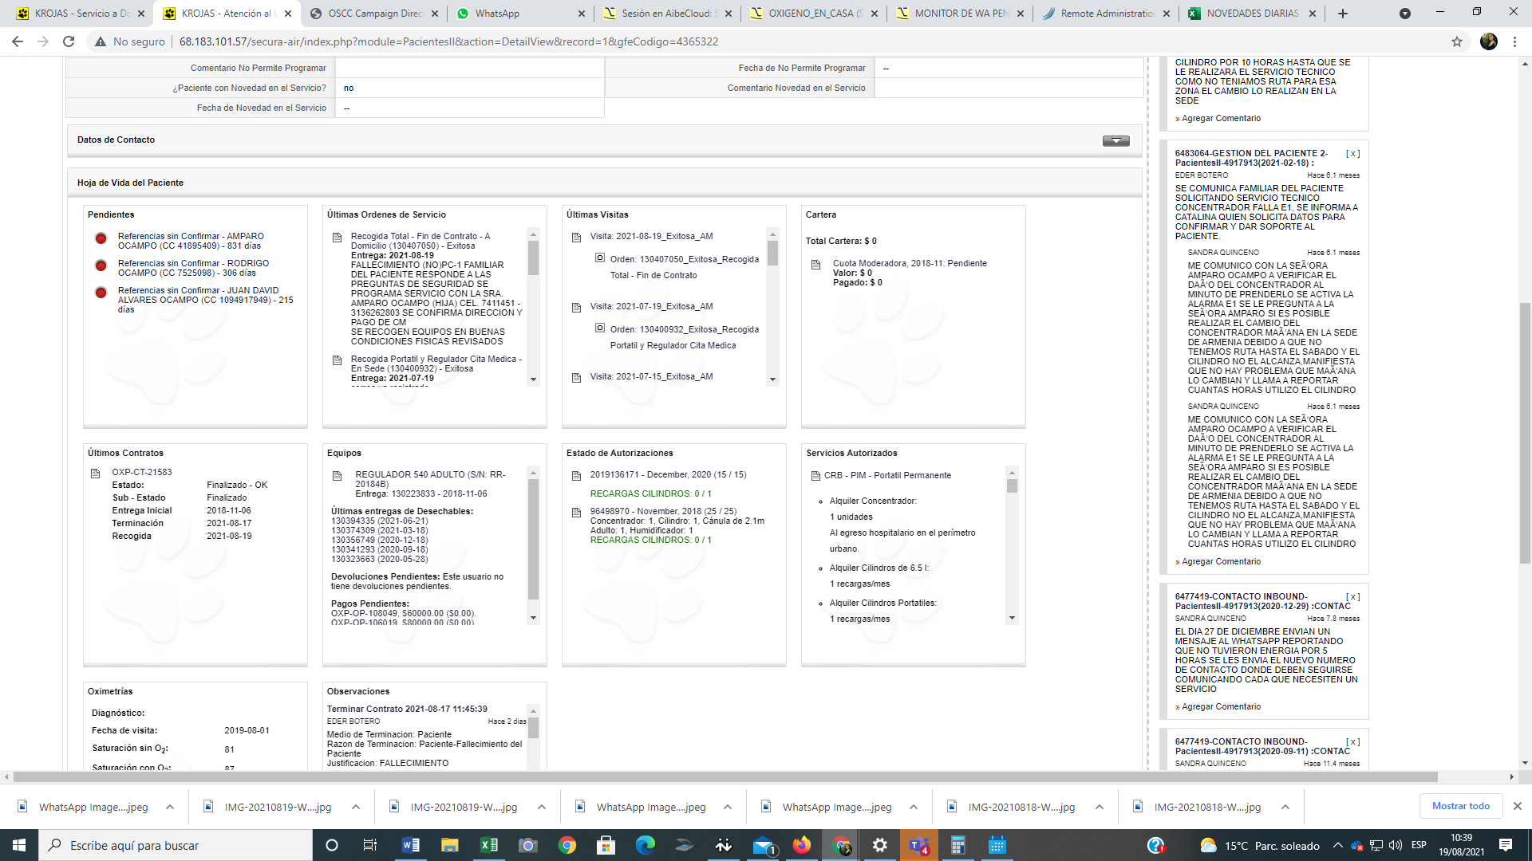Click contract number OXP-CT-21583
Screen dimensions: 1532x861
click(x=141, y=472)
